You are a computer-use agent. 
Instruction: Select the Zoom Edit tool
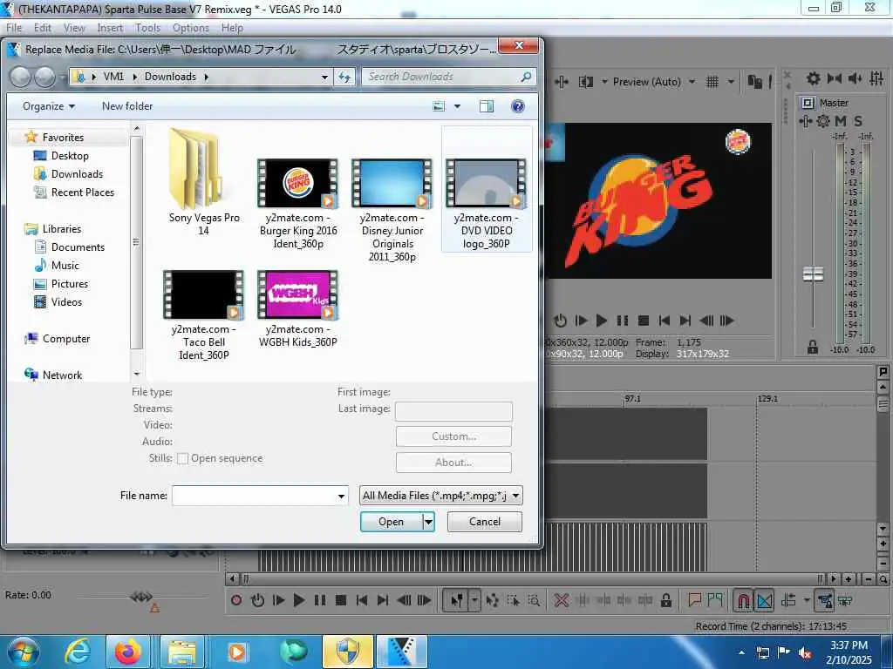coord(535,600)
